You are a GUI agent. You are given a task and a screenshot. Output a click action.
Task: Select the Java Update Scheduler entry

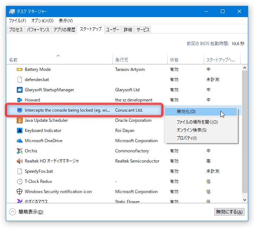coord(46,120)
